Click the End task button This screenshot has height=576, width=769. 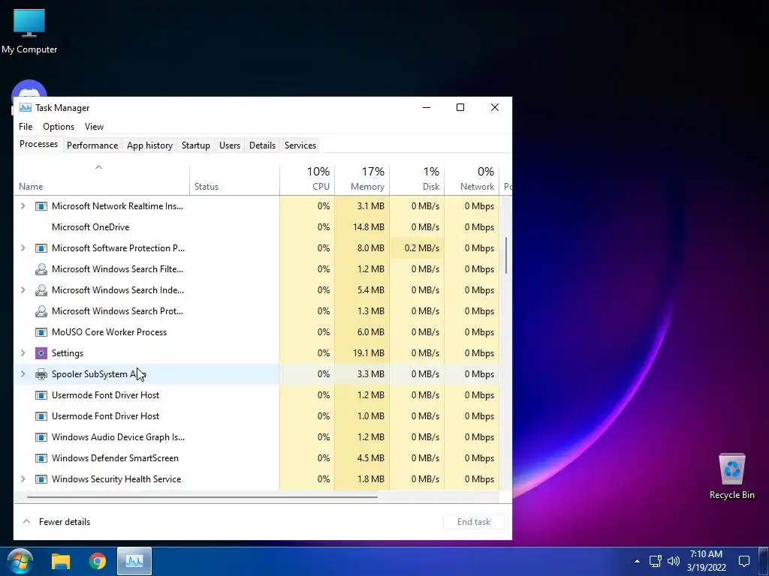474,522
